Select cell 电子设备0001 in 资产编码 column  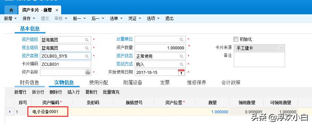click(48, 112)
